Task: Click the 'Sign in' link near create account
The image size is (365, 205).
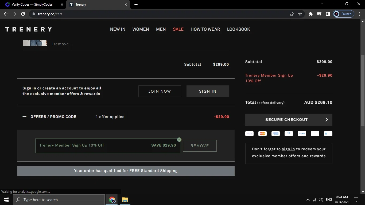Action: (29, 88)
